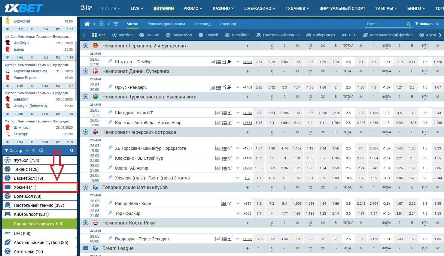Screen dimensions: 444x256
Task: Select П2 odds 1.37 under Боруссия sidebar card
Action: 64,29
